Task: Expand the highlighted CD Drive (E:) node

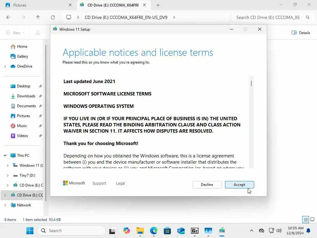Action: pyautogui.click(x=5, y=195)
